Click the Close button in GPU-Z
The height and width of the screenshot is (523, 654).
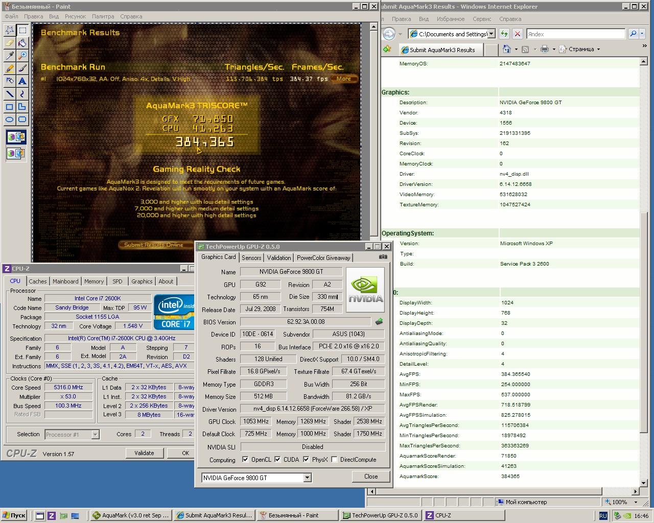pos(371,477)
